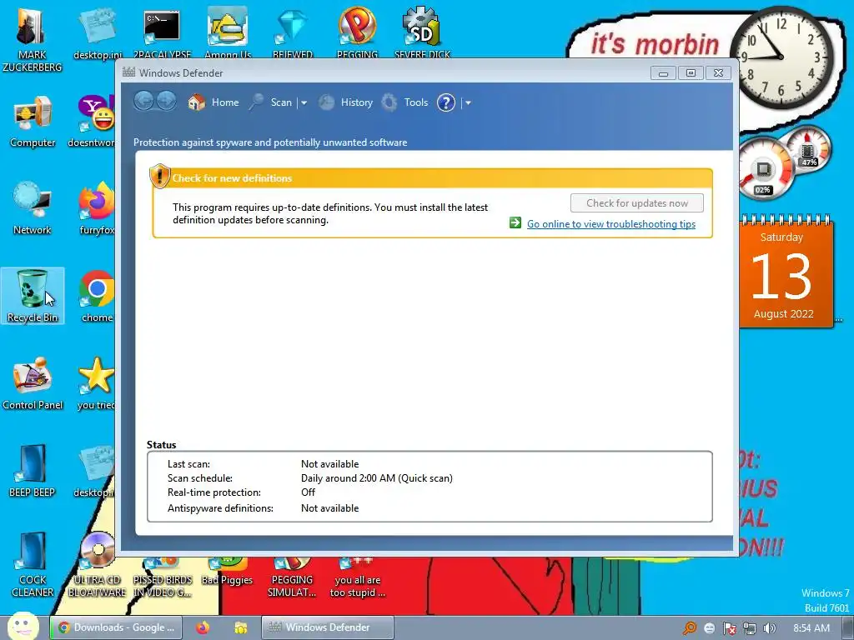Viewport: 854px width, 640px height.
Task: Click the yellow warning shield icon
Action: tap(159, 177)
